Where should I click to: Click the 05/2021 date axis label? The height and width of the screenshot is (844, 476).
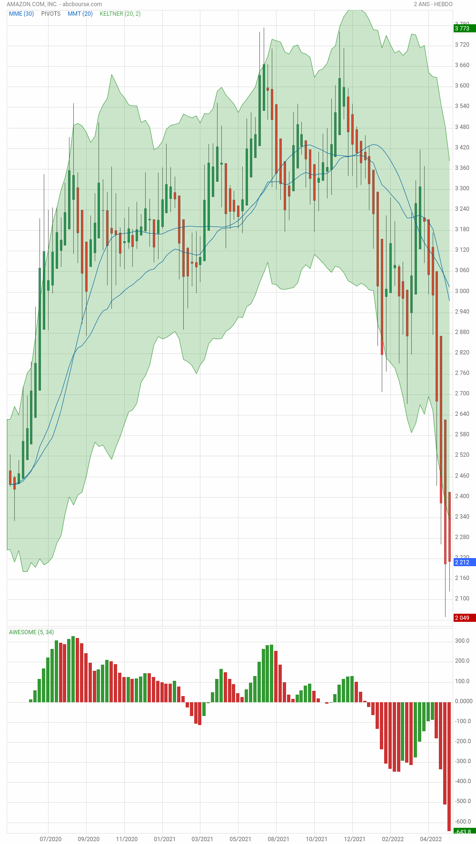(x=240, y=839)
